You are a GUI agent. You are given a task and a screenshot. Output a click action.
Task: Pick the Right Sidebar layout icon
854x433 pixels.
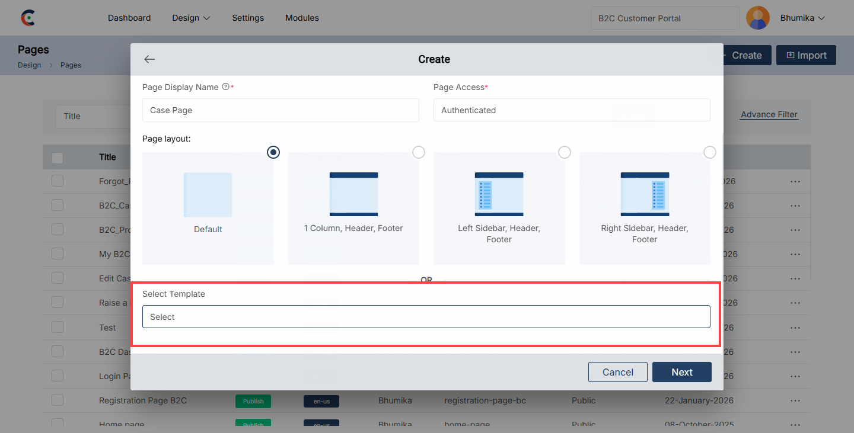[645, 194]
